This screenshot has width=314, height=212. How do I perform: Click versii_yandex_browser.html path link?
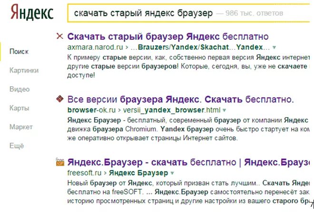[x=172, y=110]
